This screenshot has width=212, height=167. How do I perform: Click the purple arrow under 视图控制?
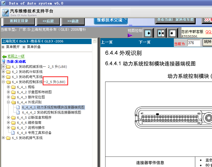[130, 35]
